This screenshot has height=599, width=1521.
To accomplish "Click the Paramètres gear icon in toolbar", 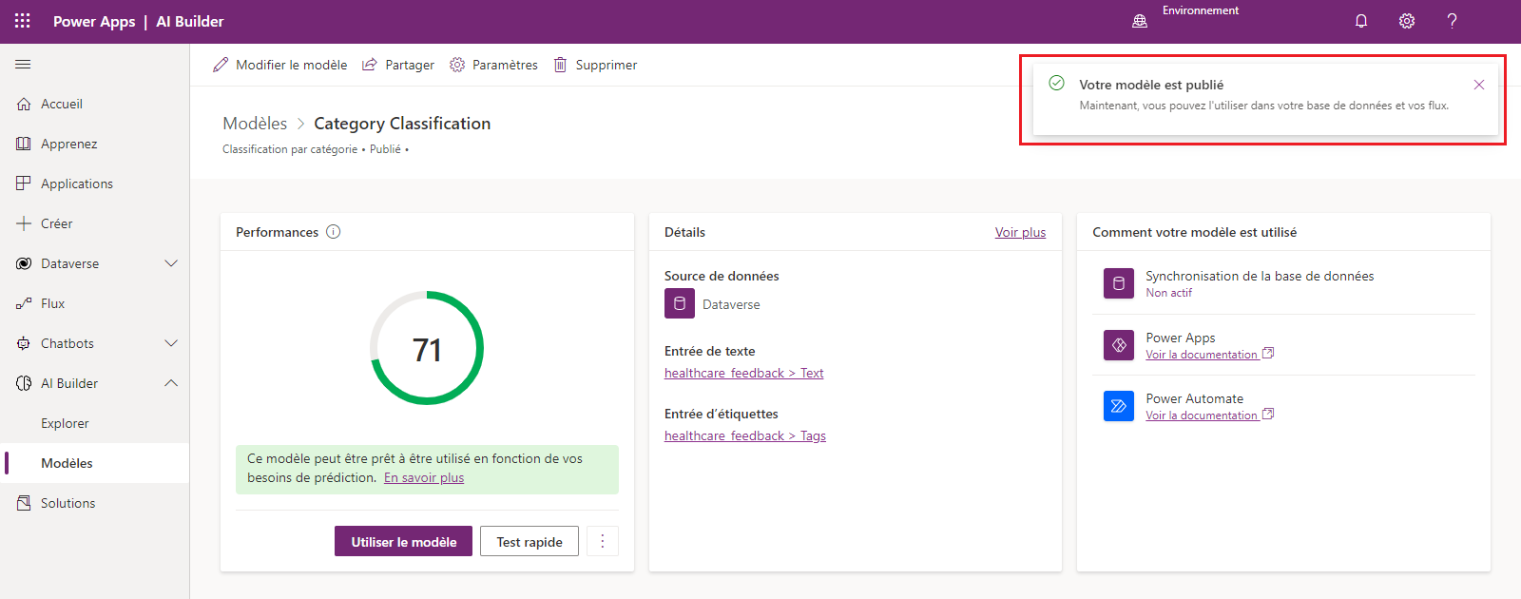I will click(457, 65).
